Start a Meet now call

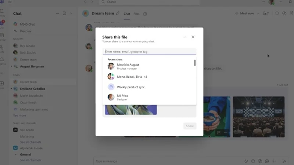[x=245, y=13]
